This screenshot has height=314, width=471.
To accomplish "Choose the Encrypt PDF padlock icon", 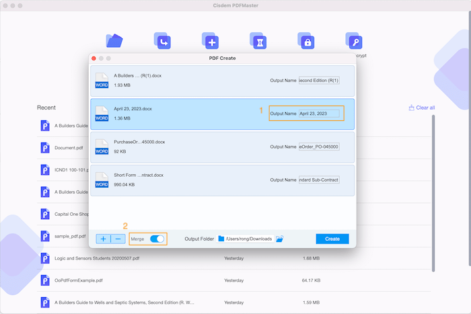I will click(305, 41).
